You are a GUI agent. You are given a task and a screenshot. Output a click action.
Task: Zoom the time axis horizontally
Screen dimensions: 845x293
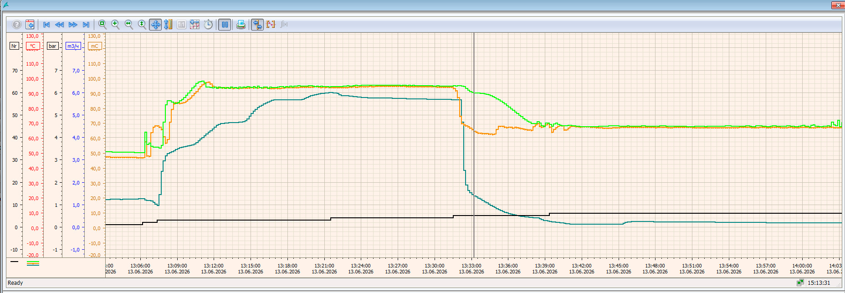pyautogui.click(x=129, y=25)
